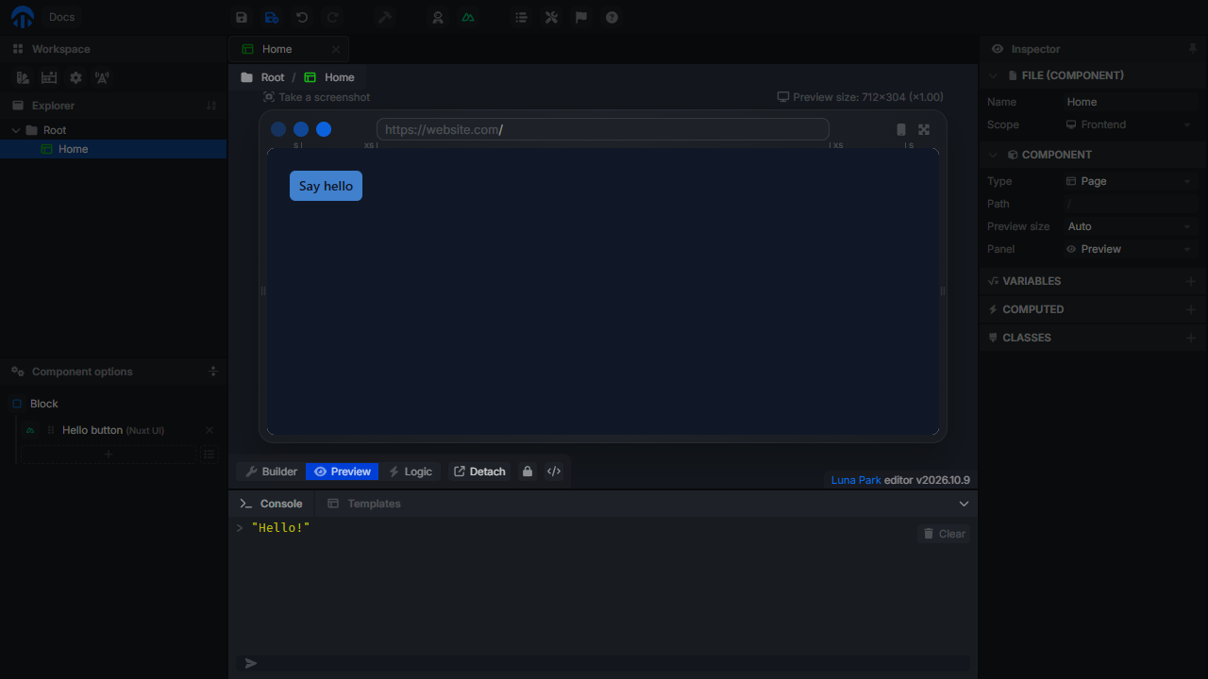Open the Preview size Auto dropdown
This screenshot has width=1208, height=679.
[x=1130, y=226]
